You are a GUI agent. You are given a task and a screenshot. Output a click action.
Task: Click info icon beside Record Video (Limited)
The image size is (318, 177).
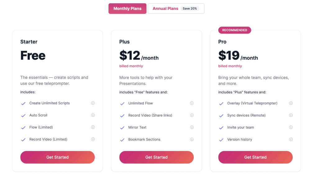[x=93, y=139]
